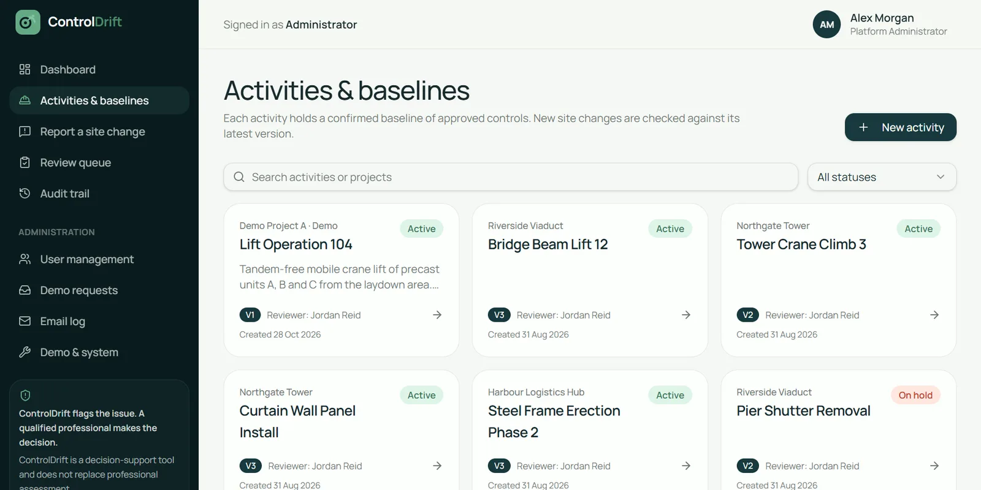Click the Activities & baselines hard hat icon
981x490 pixels.
tap(25, 100)
